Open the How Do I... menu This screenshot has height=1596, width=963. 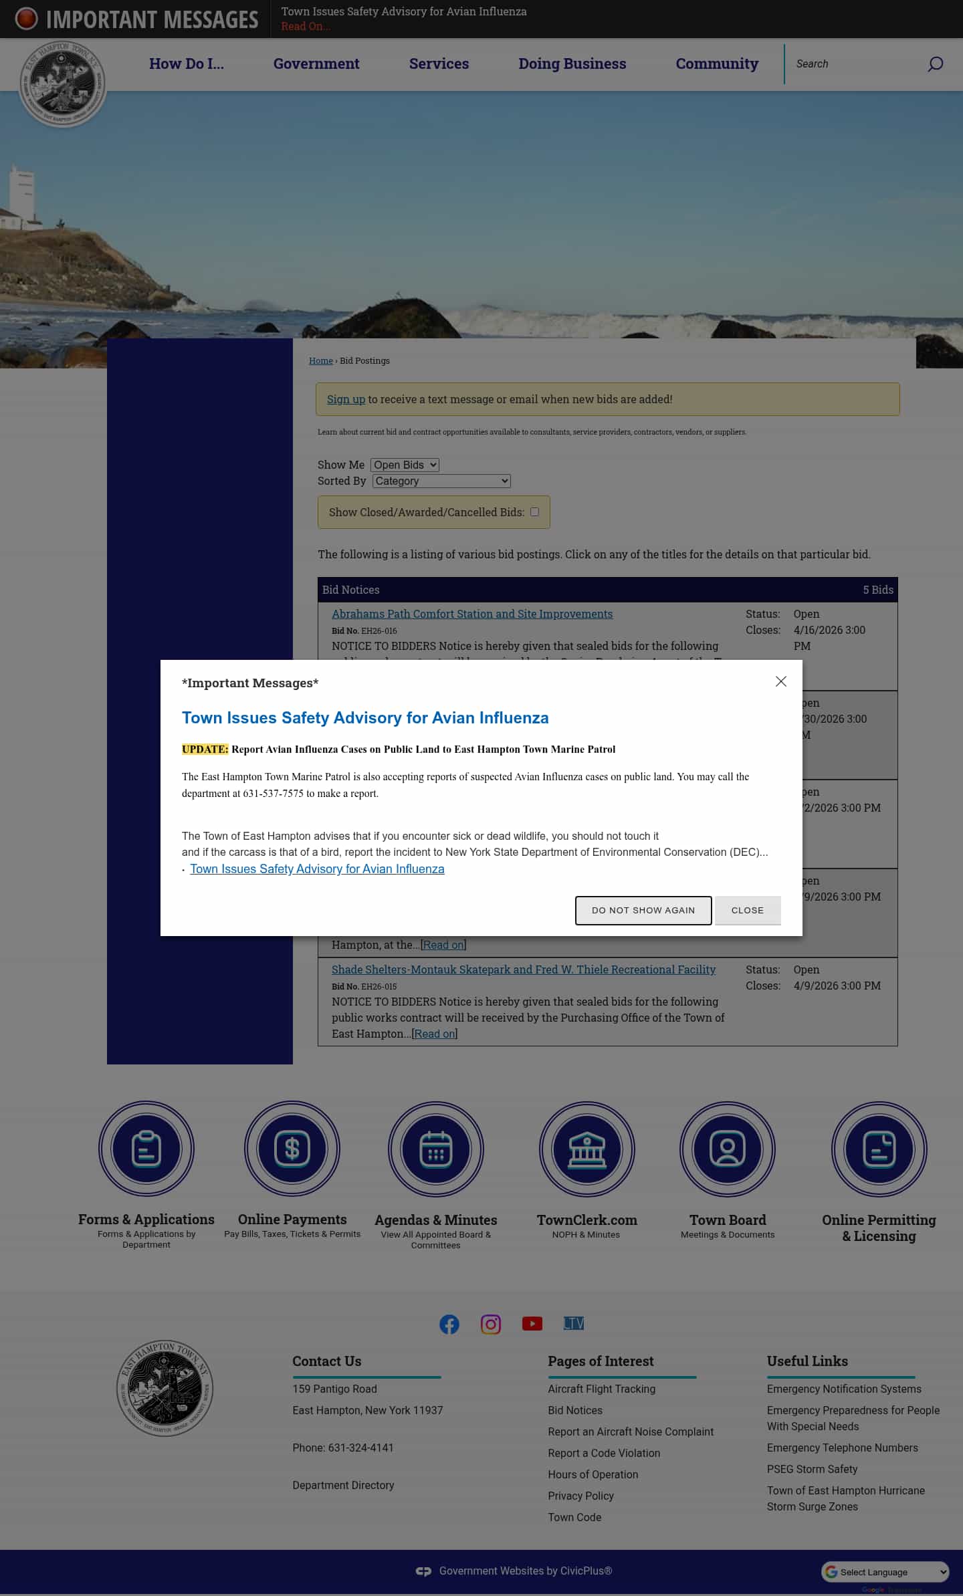point(187,64)
